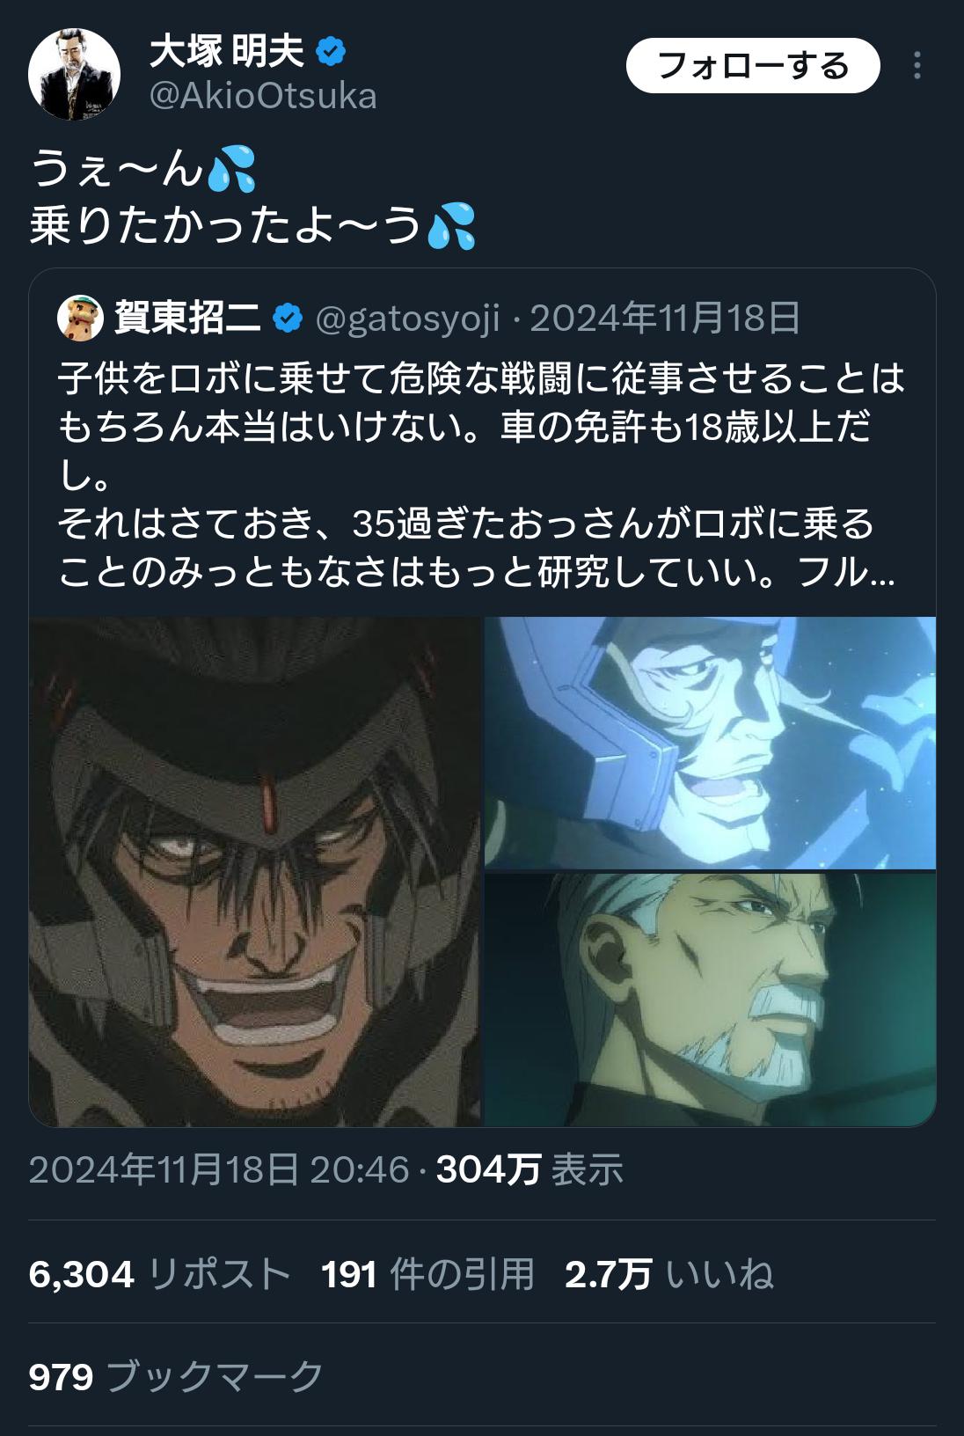The height and width of the screenshot is (1436, 964).
Task: Open the blue-tinted old man image
Action: click(x=710, y=743)
